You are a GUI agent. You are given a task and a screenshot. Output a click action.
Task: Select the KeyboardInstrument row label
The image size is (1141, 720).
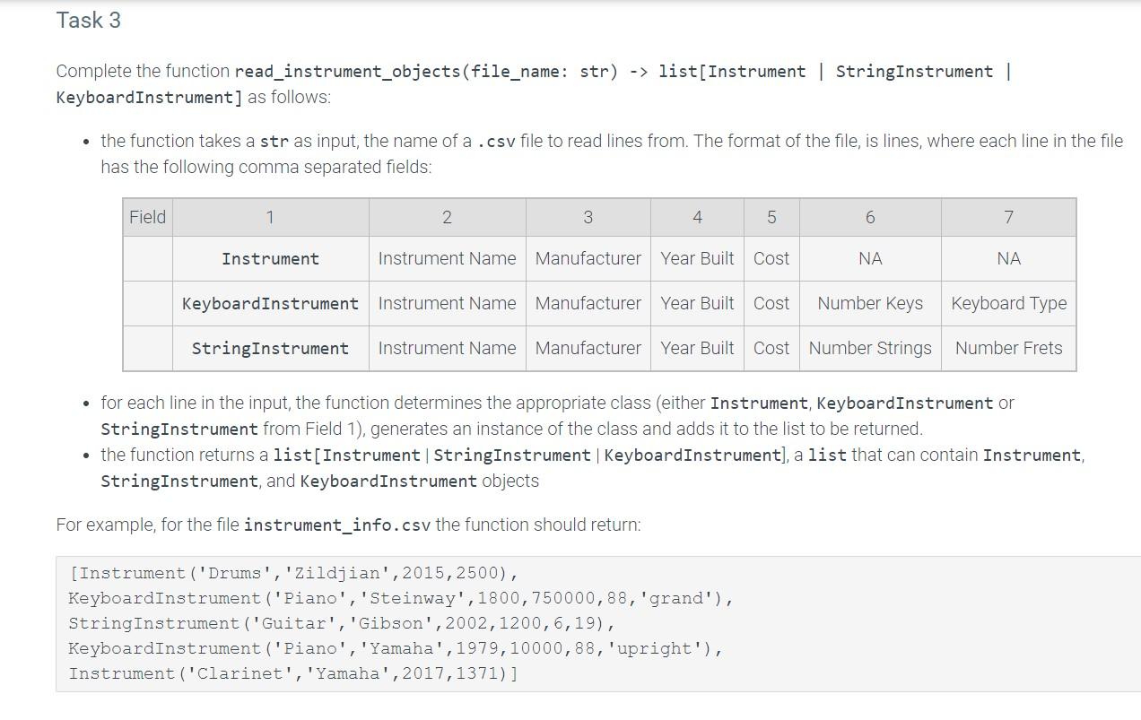click(270, 303)
